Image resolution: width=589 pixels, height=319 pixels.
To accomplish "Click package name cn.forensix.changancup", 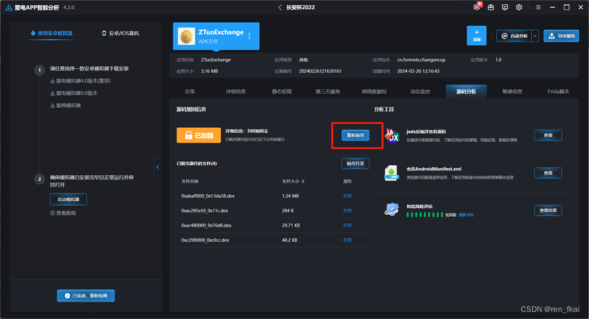I will click(x=421, y=60).
